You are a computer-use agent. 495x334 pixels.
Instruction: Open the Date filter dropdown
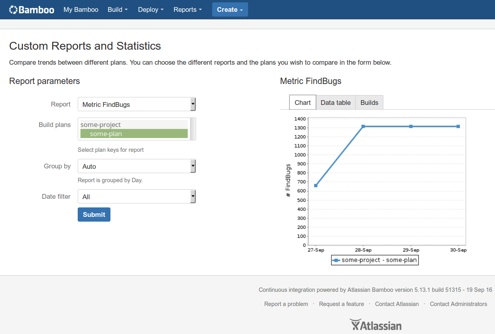click(x=136, y=197)
